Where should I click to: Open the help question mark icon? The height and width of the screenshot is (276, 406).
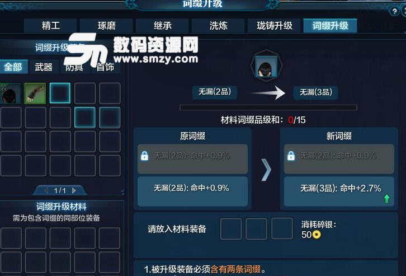pyautogui.click(x=394, y=11)
